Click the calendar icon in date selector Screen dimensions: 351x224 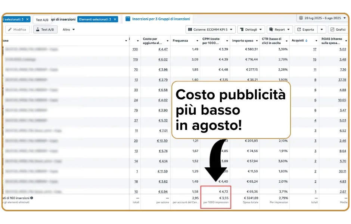301,18
